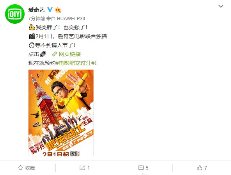Image resolution: width=231 pixels, height=175 pixels.
Task: Expand the post options chevron menu
Action: point(221,6)
